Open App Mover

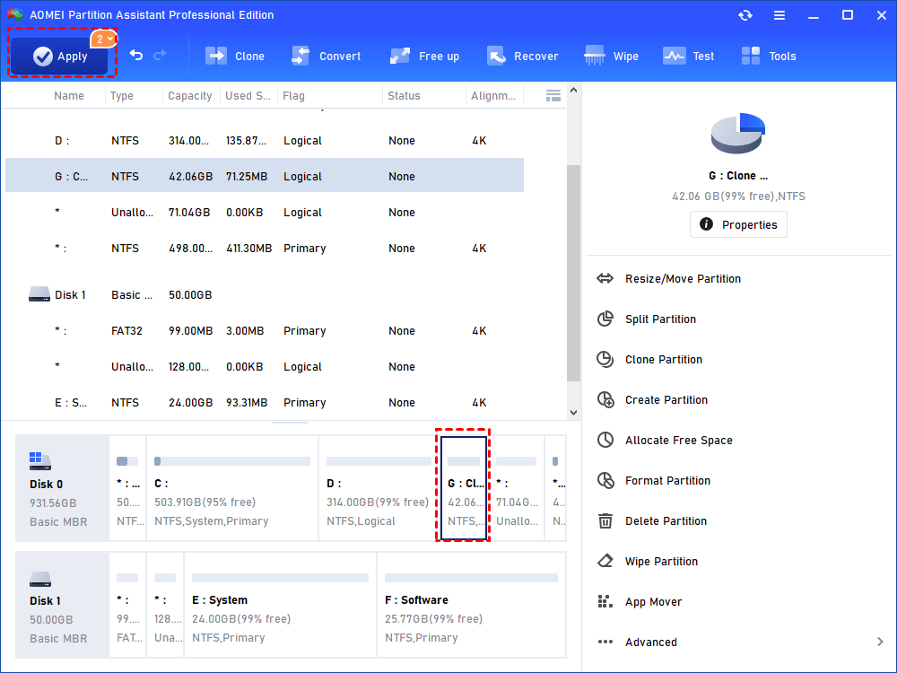pos(653,602)
